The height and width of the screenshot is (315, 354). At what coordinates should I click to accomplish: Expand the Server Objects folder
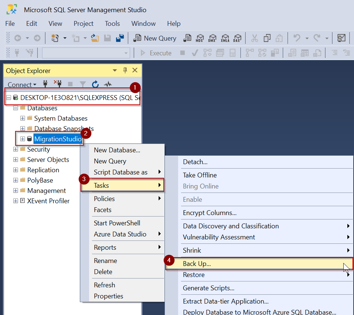15,160
